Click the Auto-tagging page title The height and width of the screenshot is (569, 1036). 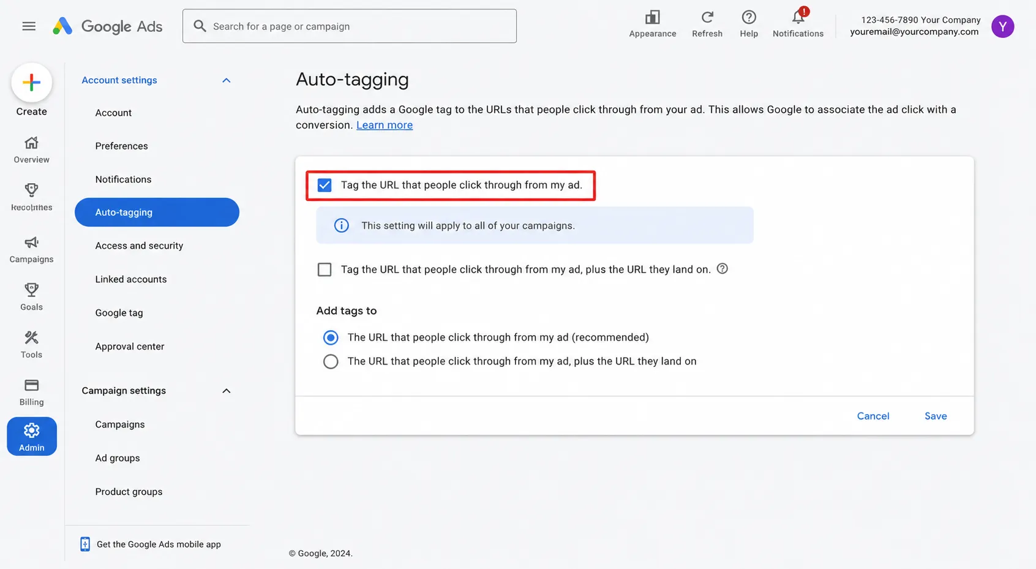tap(353, 80)
